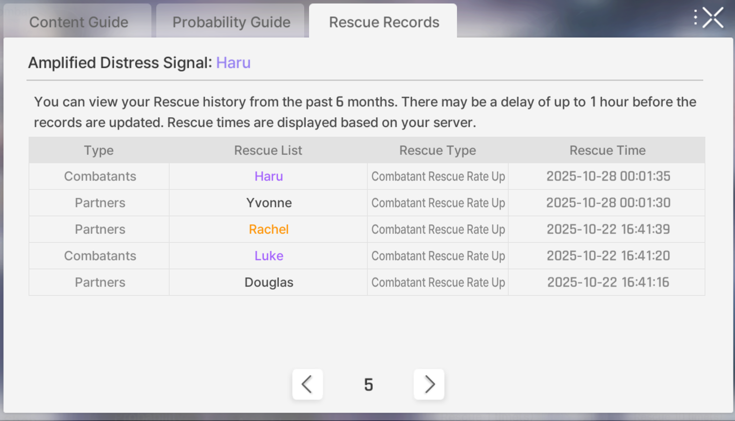Image resolution: width=735 pixels, height=421 pixels.
Task: Select the Douglas rescue record row
Action: (x=367, y=282)
